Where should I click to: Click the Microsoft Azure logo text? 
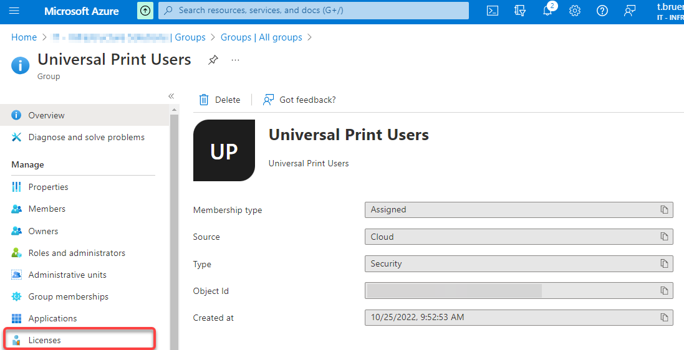82,11
